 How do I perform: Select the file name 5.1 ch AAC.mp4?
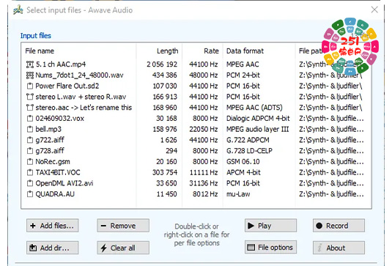61,64
